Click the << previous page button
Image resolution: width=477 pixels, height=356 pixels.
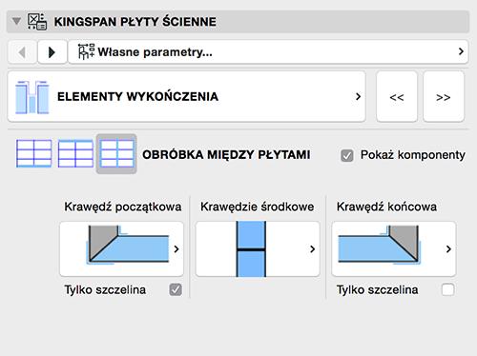pyautogui.click(x=397, y=97)
